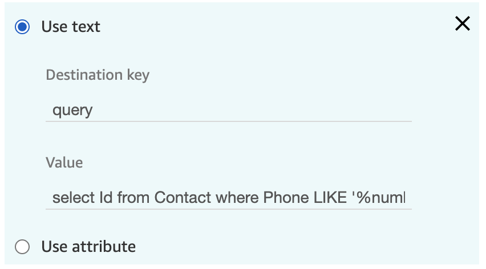Click the Use text option label

click(x=71, y=27)
